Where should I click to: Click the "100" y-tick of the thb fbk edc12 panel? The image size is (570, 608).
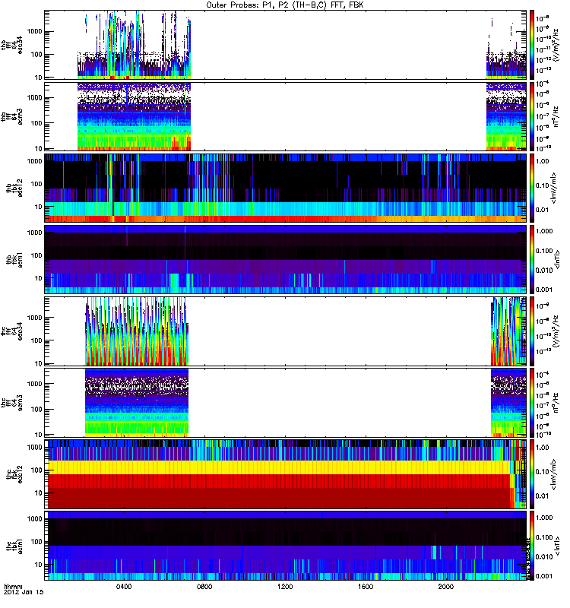point(37,184)
